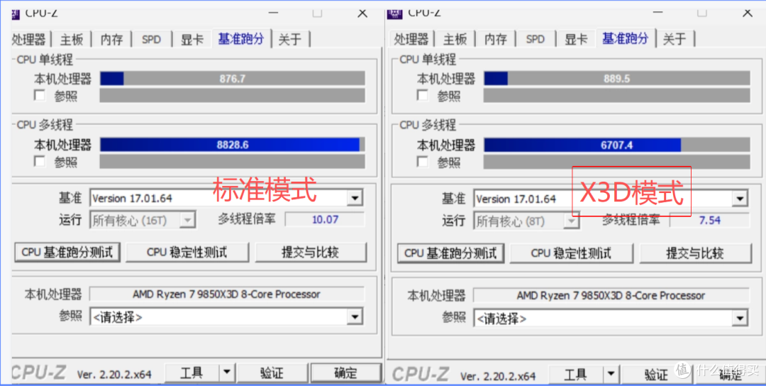Image resolution: width=766 pixels, height=386 pixels.
Task: Click processor name field in left window
Action: pyautogui.click(x=227, y=294)
